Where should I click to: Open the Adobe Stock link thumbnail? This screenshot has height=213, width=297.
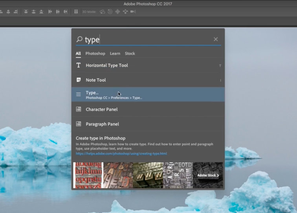pyautogui.click(x=208, y=175)
